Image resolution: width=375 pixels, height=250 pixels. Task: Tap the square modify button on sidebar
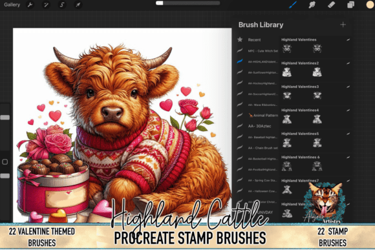5,161
